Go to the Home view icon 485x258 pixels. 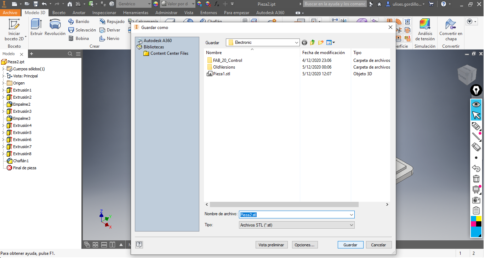point(69,4)
